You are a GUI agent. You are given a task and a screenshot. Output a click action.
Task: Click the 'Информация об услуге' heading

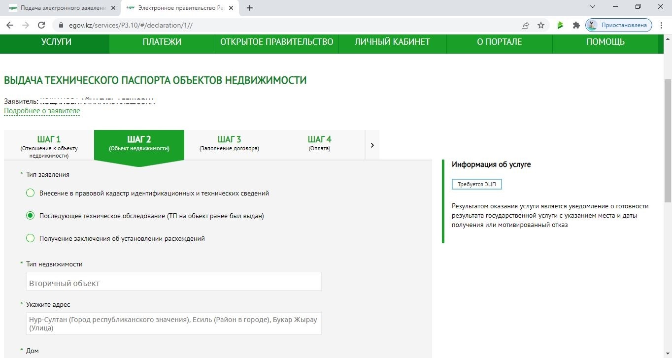click(491, 164)
